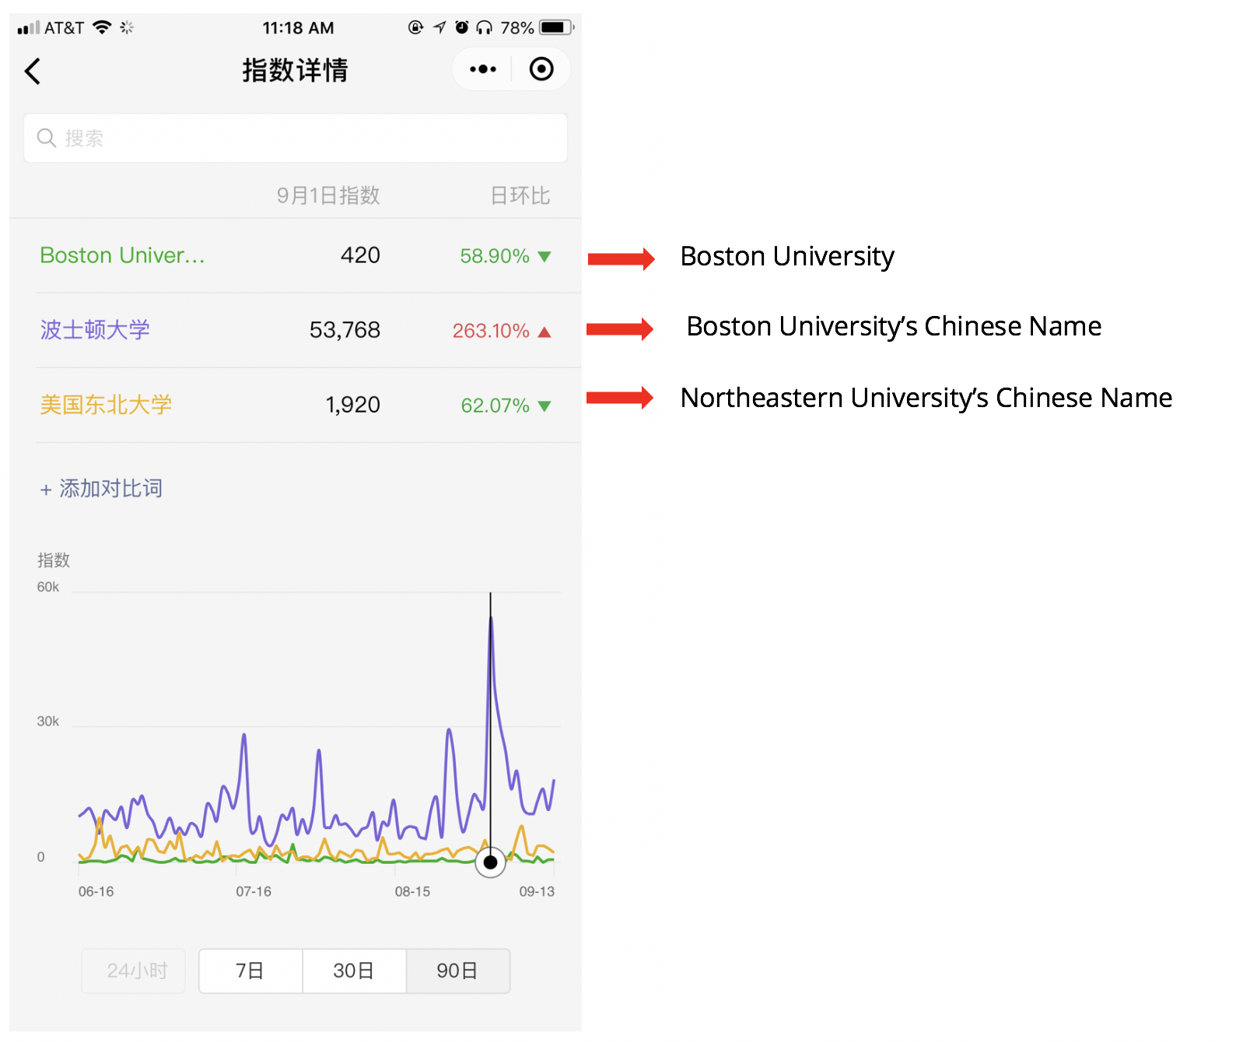
Task: Open the three-dot more menu
Action: 483,69
